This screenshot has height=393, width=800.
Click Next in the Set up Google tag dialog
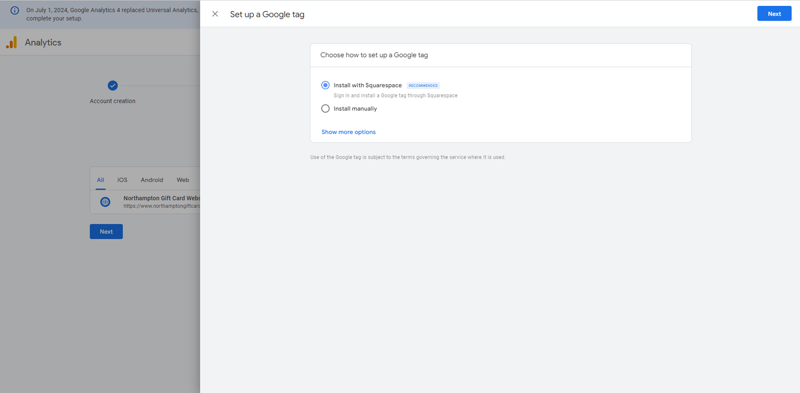tap(774, 13)
